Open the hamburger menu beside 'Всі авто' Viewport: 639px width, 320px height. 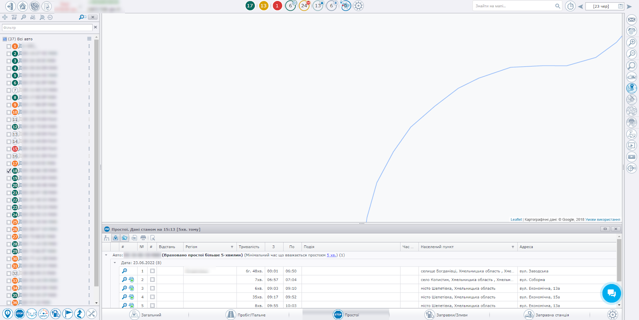[x=89, y=39]
